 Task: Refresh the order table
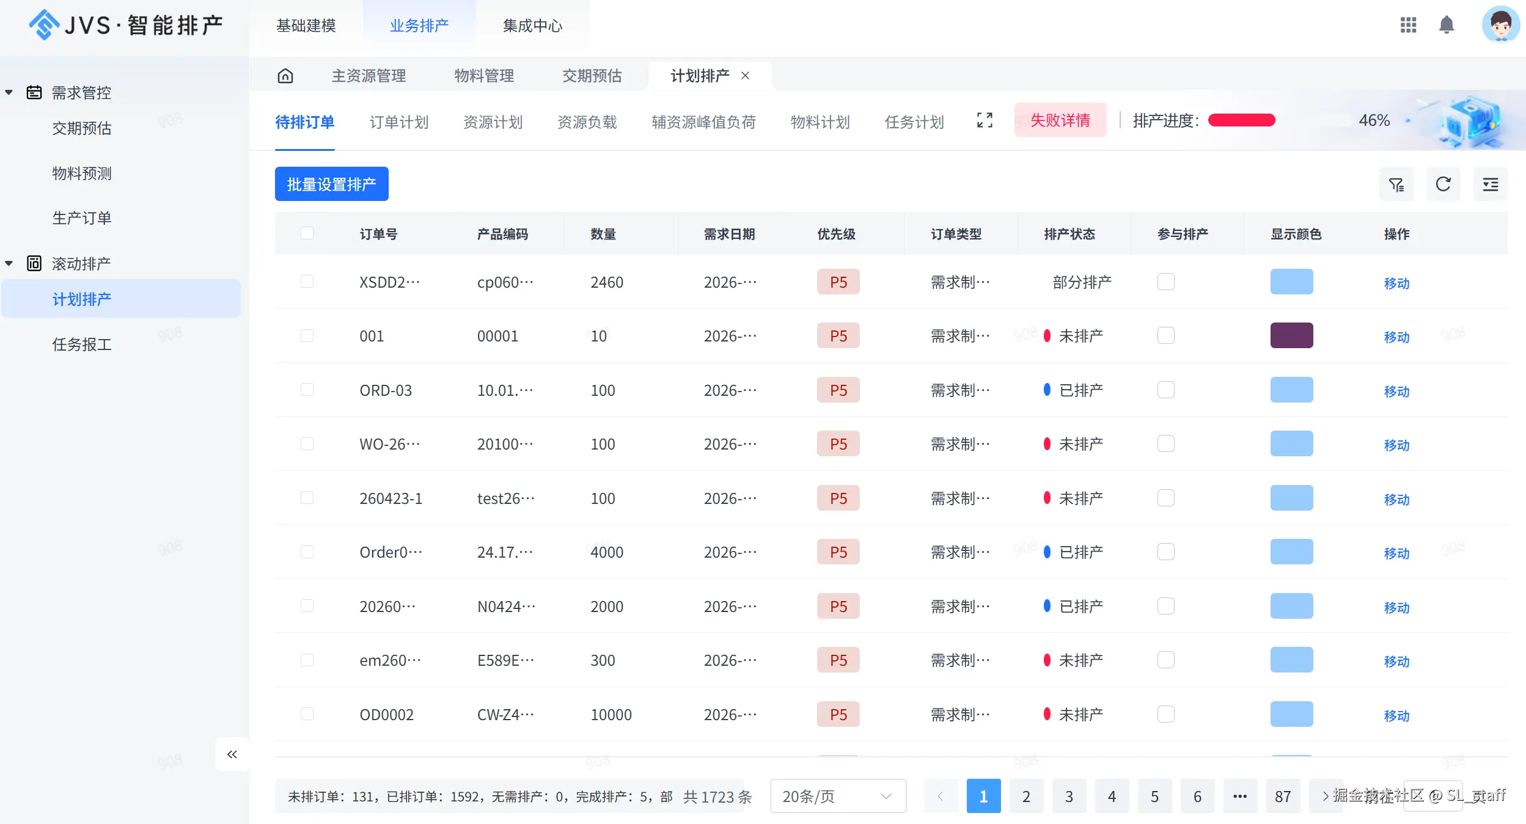coord(1443,184)
